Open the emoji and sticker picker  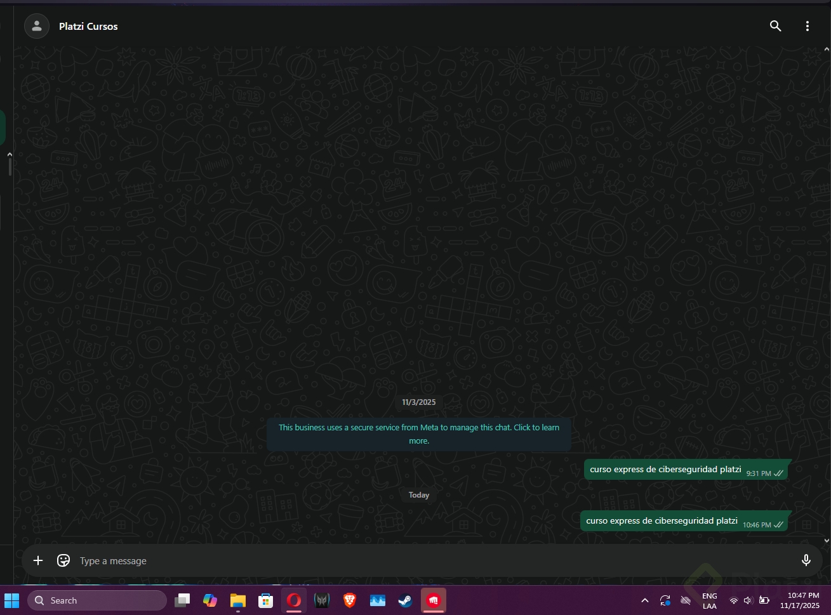click(x=63, y=560)
